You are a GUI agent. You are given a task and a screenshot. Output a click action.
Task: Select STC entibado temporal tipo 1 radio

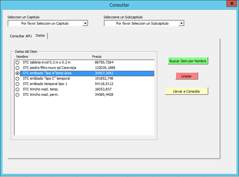[17, 84]
